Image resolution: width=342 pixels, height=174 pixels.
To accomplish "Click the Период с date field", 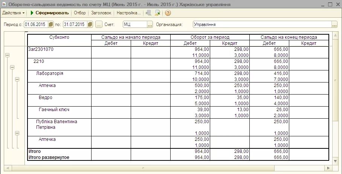I will click(x=36, y=24).
